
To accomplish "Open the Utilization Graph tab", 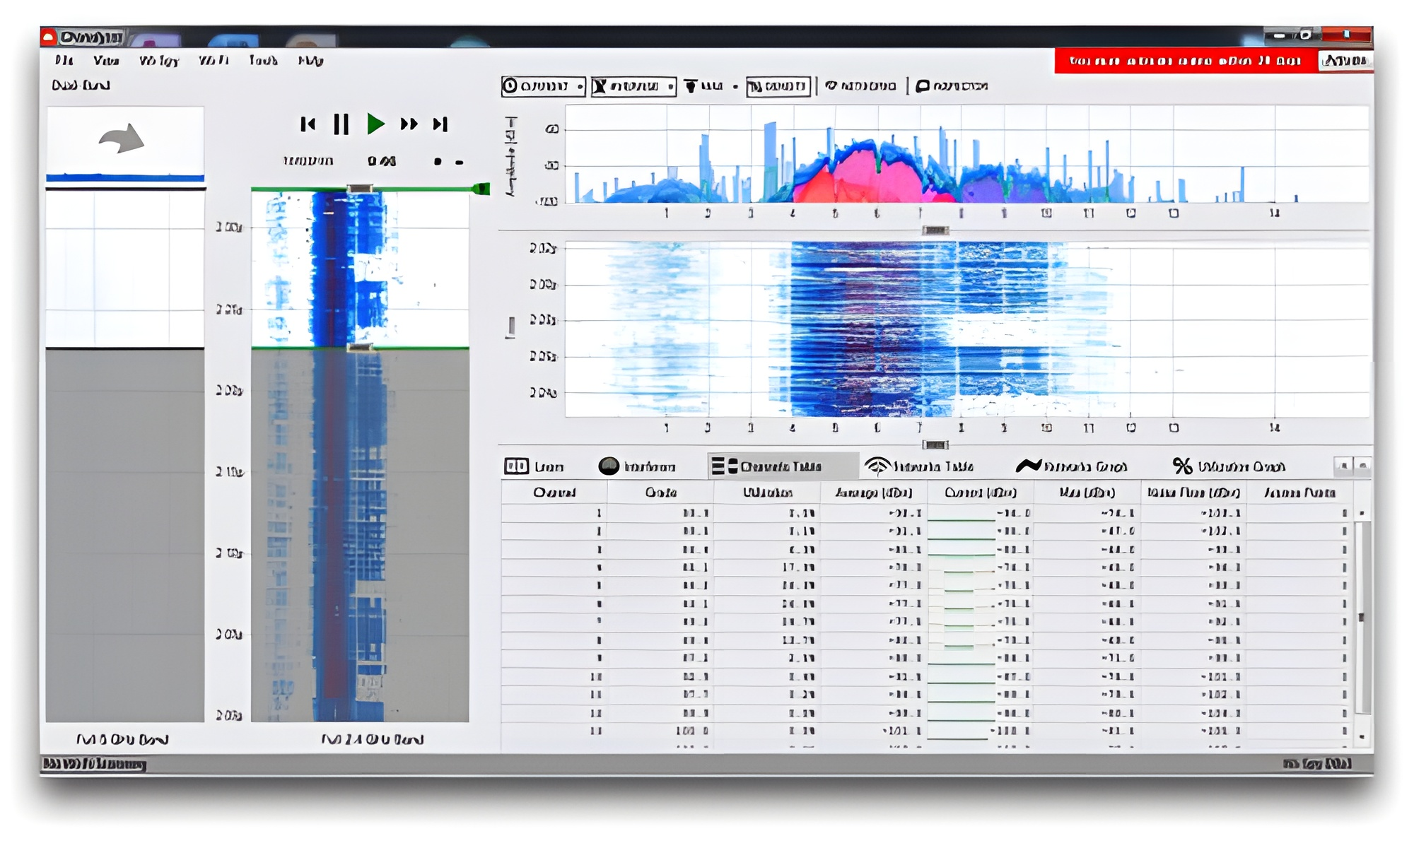I will coord(1229,466).
